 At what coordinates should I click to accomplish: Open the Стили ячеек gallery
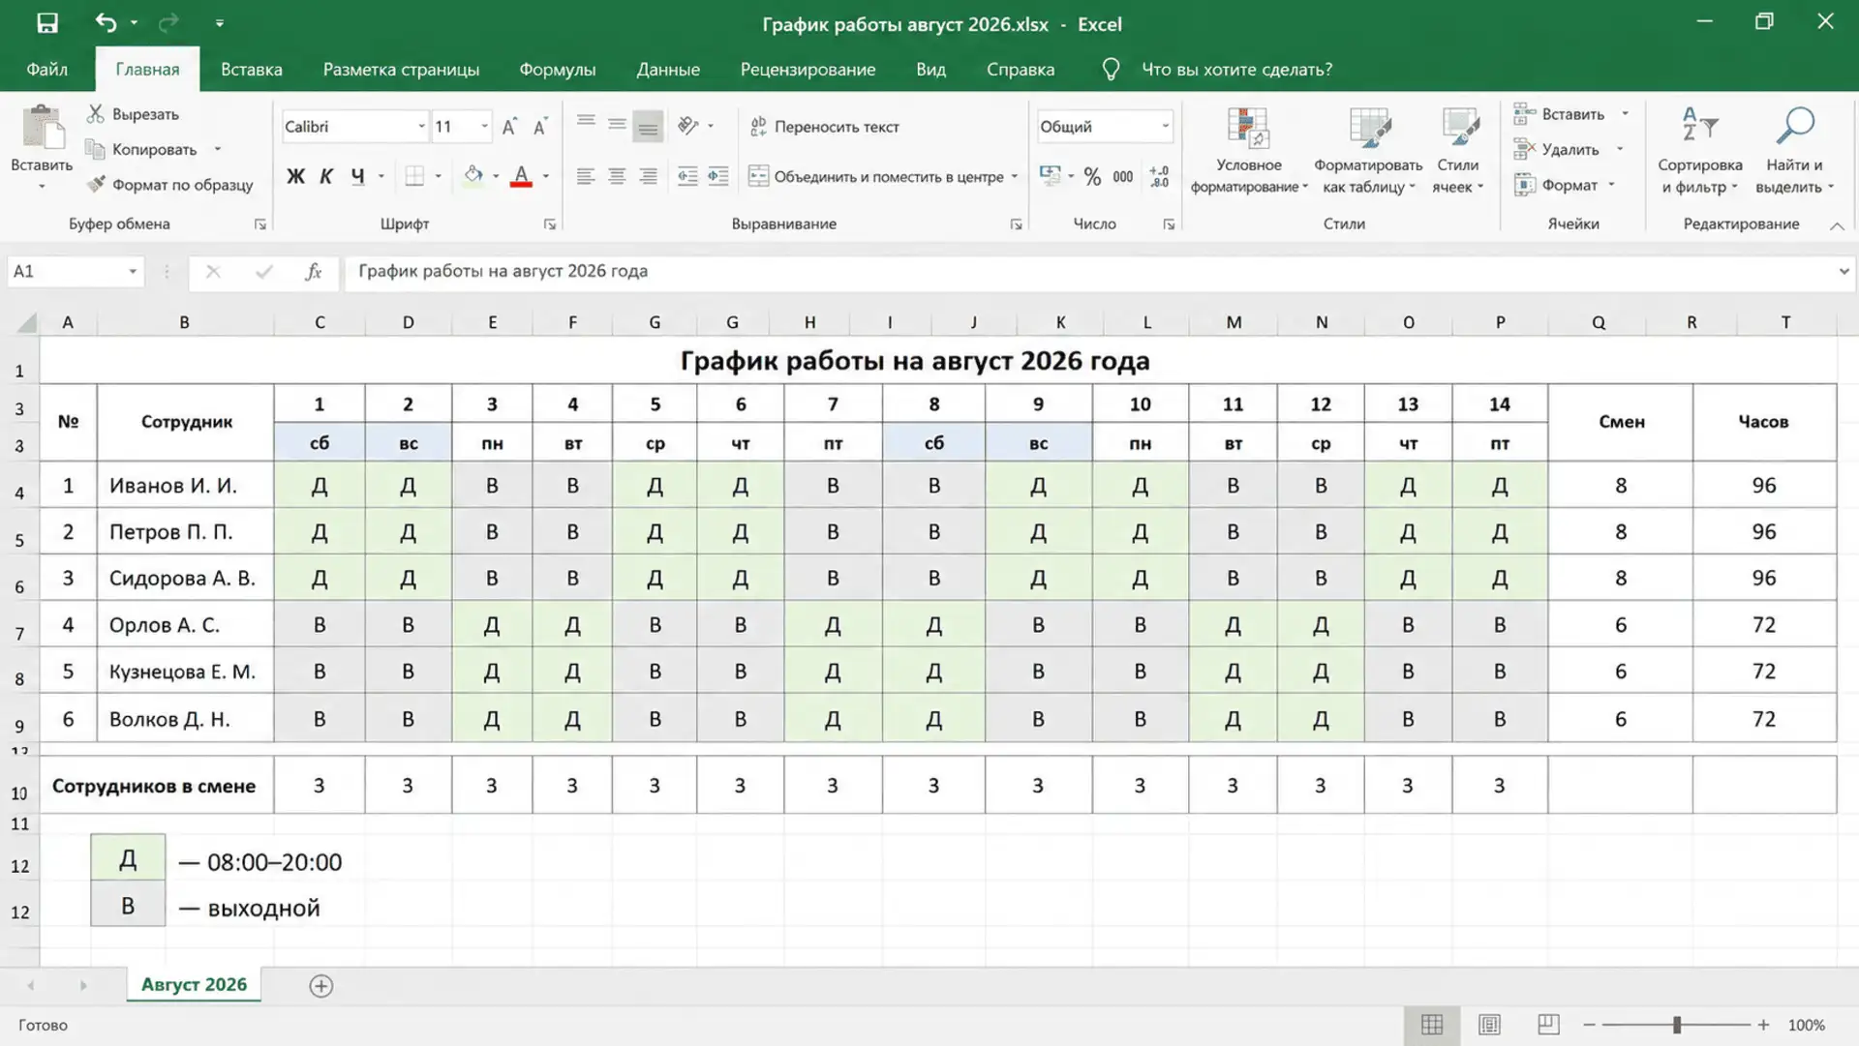(x=1458, y=150)
